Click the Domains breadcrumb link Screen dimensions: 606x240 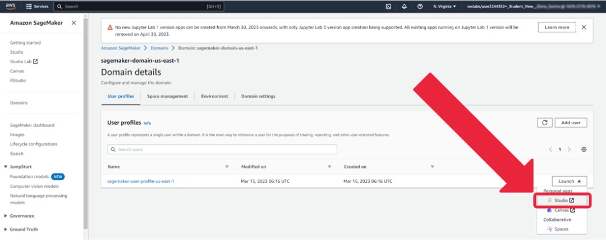pos(159,48)
